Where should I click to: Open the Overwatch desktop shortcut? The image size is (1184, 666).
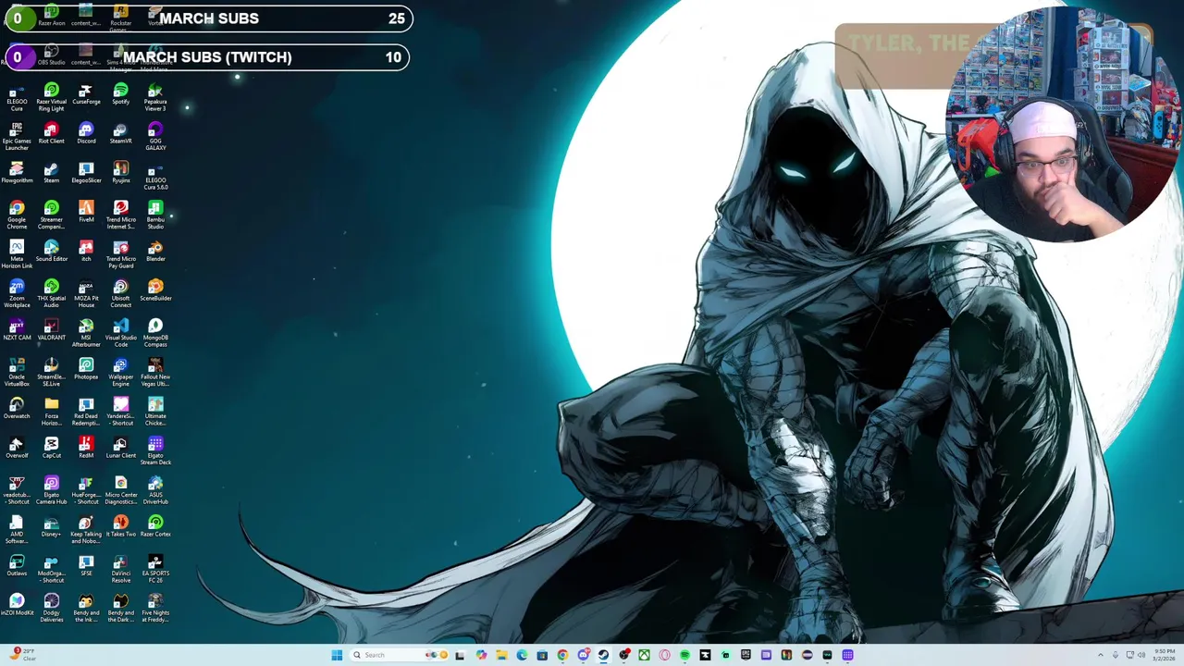point(17,409)
